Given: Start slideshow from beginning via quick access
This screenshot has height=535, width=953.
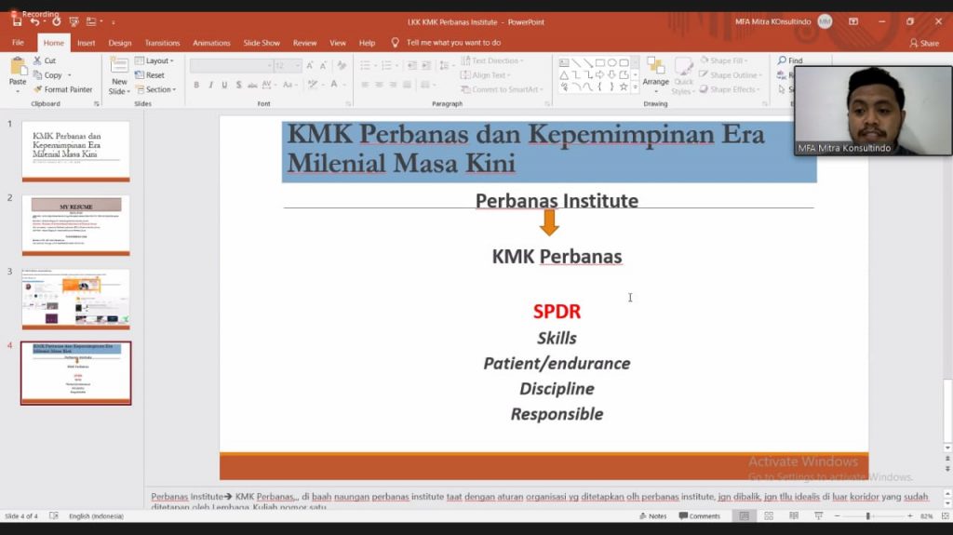Looking at the screenshot, I should (74, 22).
